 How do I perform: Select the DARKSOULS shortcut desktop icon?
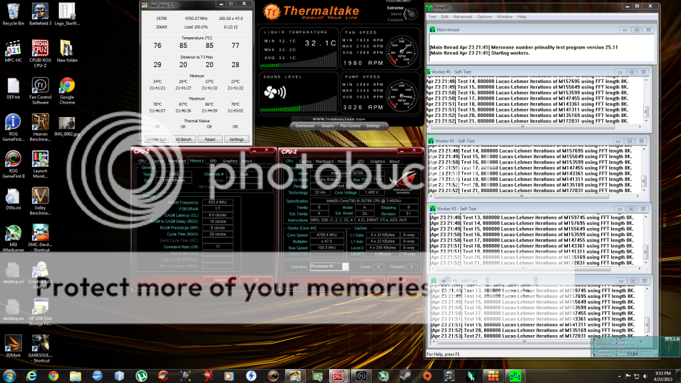(x=40, y=349)
